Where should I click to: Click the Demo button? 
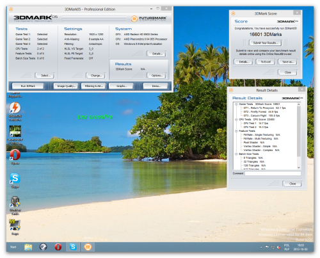[x=156, y=86]
